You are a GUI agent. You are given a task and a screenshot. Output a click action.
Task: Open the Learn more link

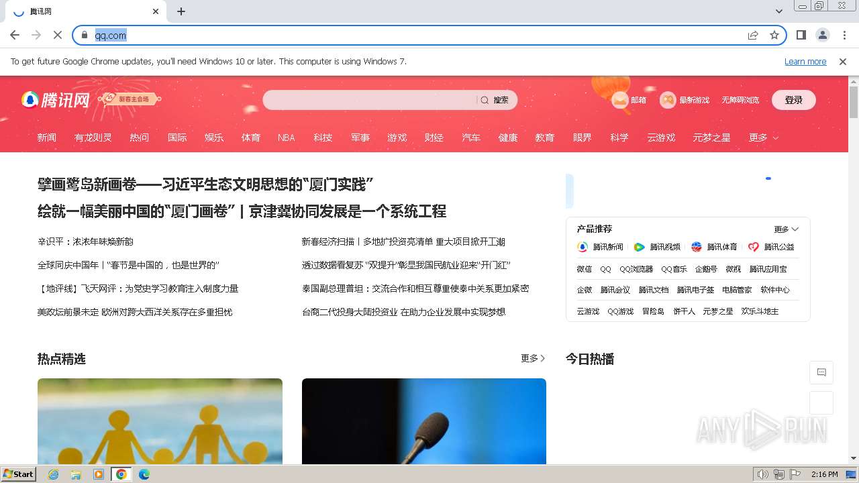pos(805,61)
